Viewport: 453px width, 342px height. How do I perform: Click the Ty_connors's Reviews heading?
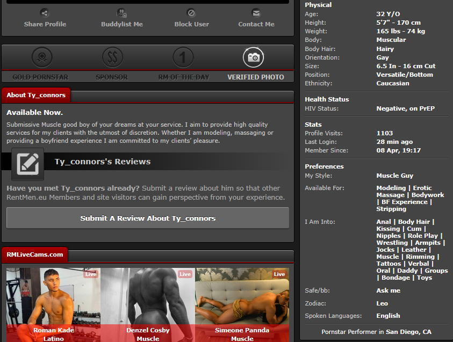[103, 162]
